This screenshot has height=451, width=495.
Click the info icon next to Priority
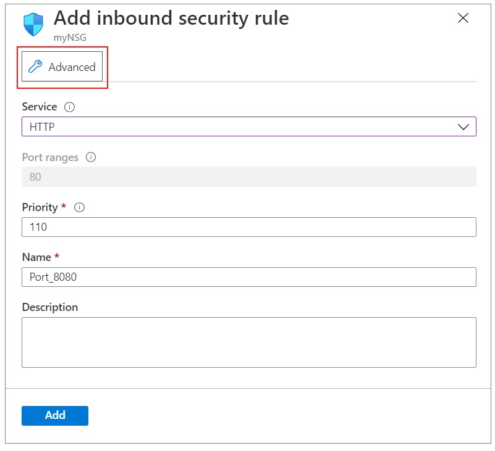(x=79, y=207)
